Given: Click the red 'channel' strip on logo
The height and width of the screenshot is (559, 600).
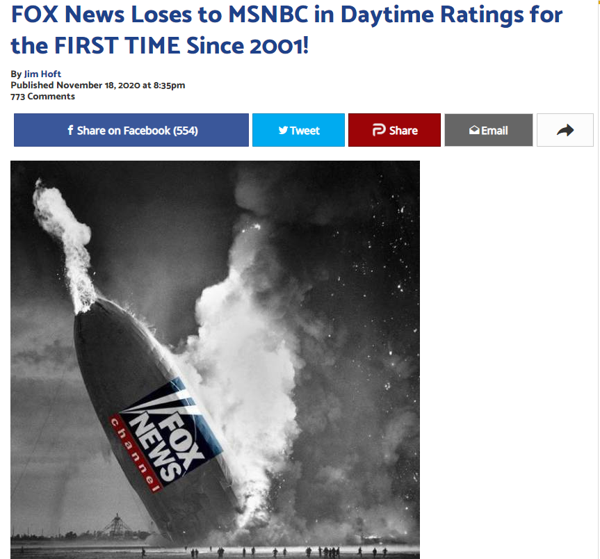Looking at the screenshot, I should [x=136, y=454].
